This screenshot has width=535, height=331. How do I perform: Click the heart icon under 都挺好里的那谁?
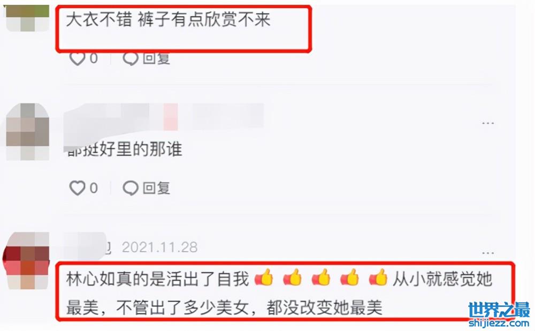pyautogui.click(x=78, y=188)
